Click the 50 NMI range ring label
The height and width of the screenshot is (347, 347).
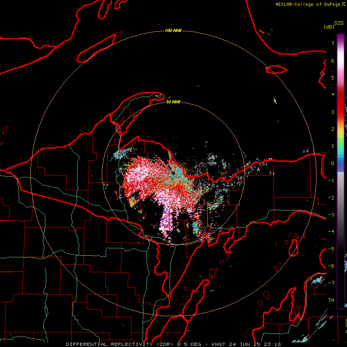point(173,102)
